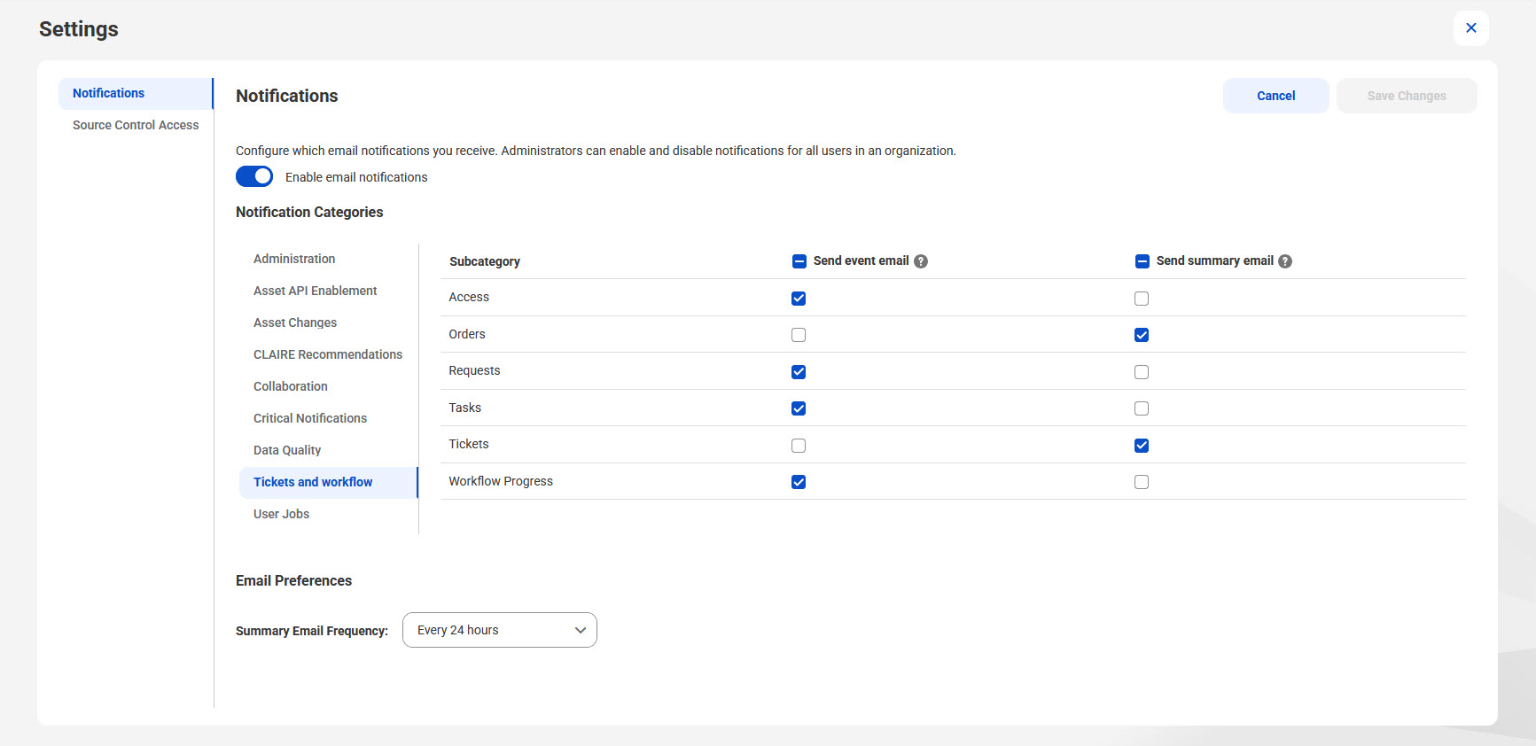Click the Tasks subcategory label
This screenshot has width=1536, height=746.
coord(464,408)
